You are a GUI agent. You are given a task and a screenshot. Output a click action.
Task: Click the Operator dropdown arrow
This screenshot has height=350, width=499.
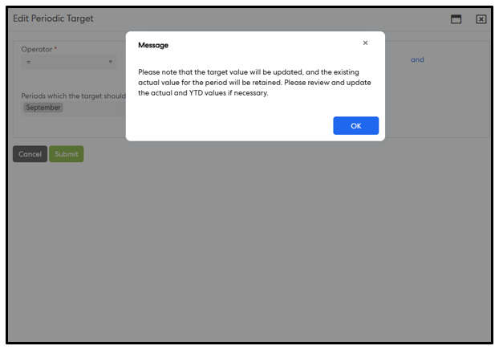(x=111, y=62)
